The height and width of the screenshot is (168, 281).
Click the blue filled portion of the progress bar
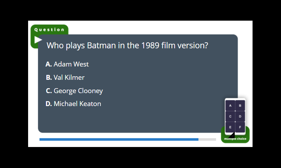(119, 139)
